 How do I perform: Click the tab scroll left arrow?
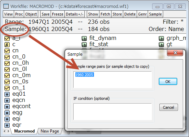click(4, 131)
